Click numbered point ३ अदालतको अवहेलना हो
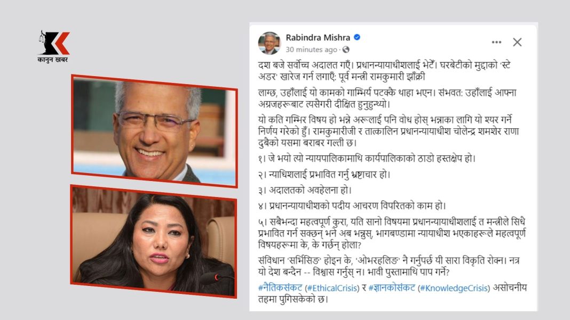570x320 pixels. (305, 190)
